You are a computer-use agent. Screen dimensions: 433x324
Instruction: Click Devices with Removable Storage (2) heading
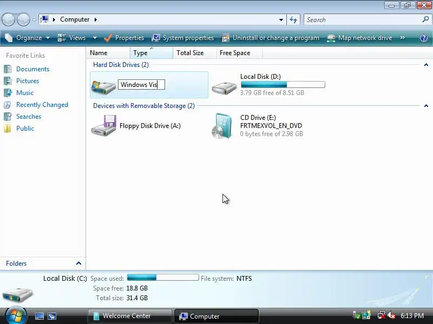144,106
